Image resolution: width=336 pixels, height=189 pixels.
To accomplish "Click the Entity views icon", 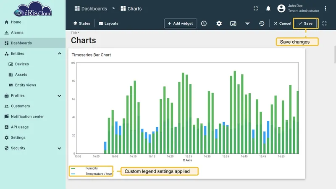I will tap(11, 85).
